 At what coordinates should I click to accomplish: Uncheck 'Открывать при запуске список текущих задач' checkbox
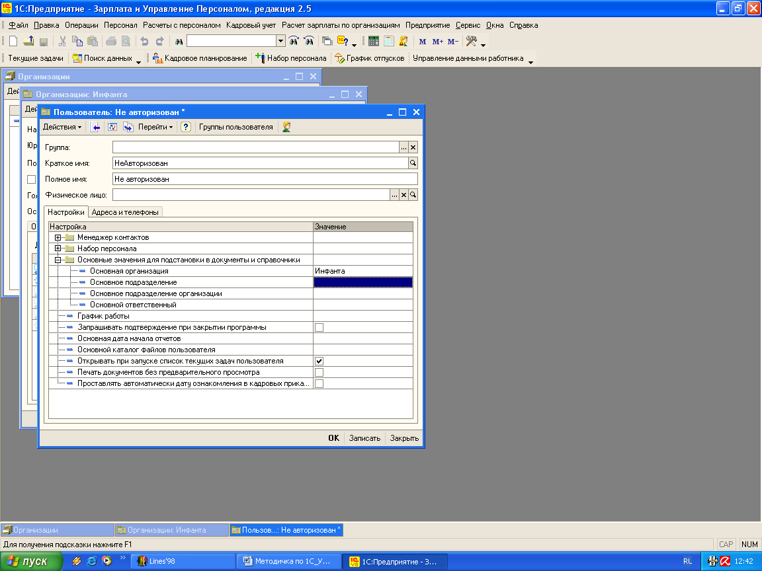[x=319, y=362]
